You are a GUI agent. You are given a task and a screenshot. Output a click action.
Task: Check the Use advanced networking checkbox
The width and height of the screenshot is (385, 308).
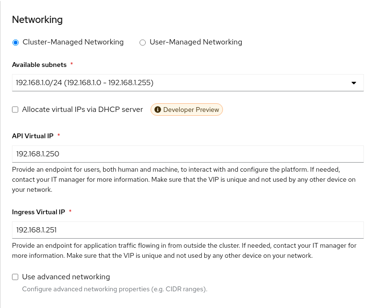[15, 277]
